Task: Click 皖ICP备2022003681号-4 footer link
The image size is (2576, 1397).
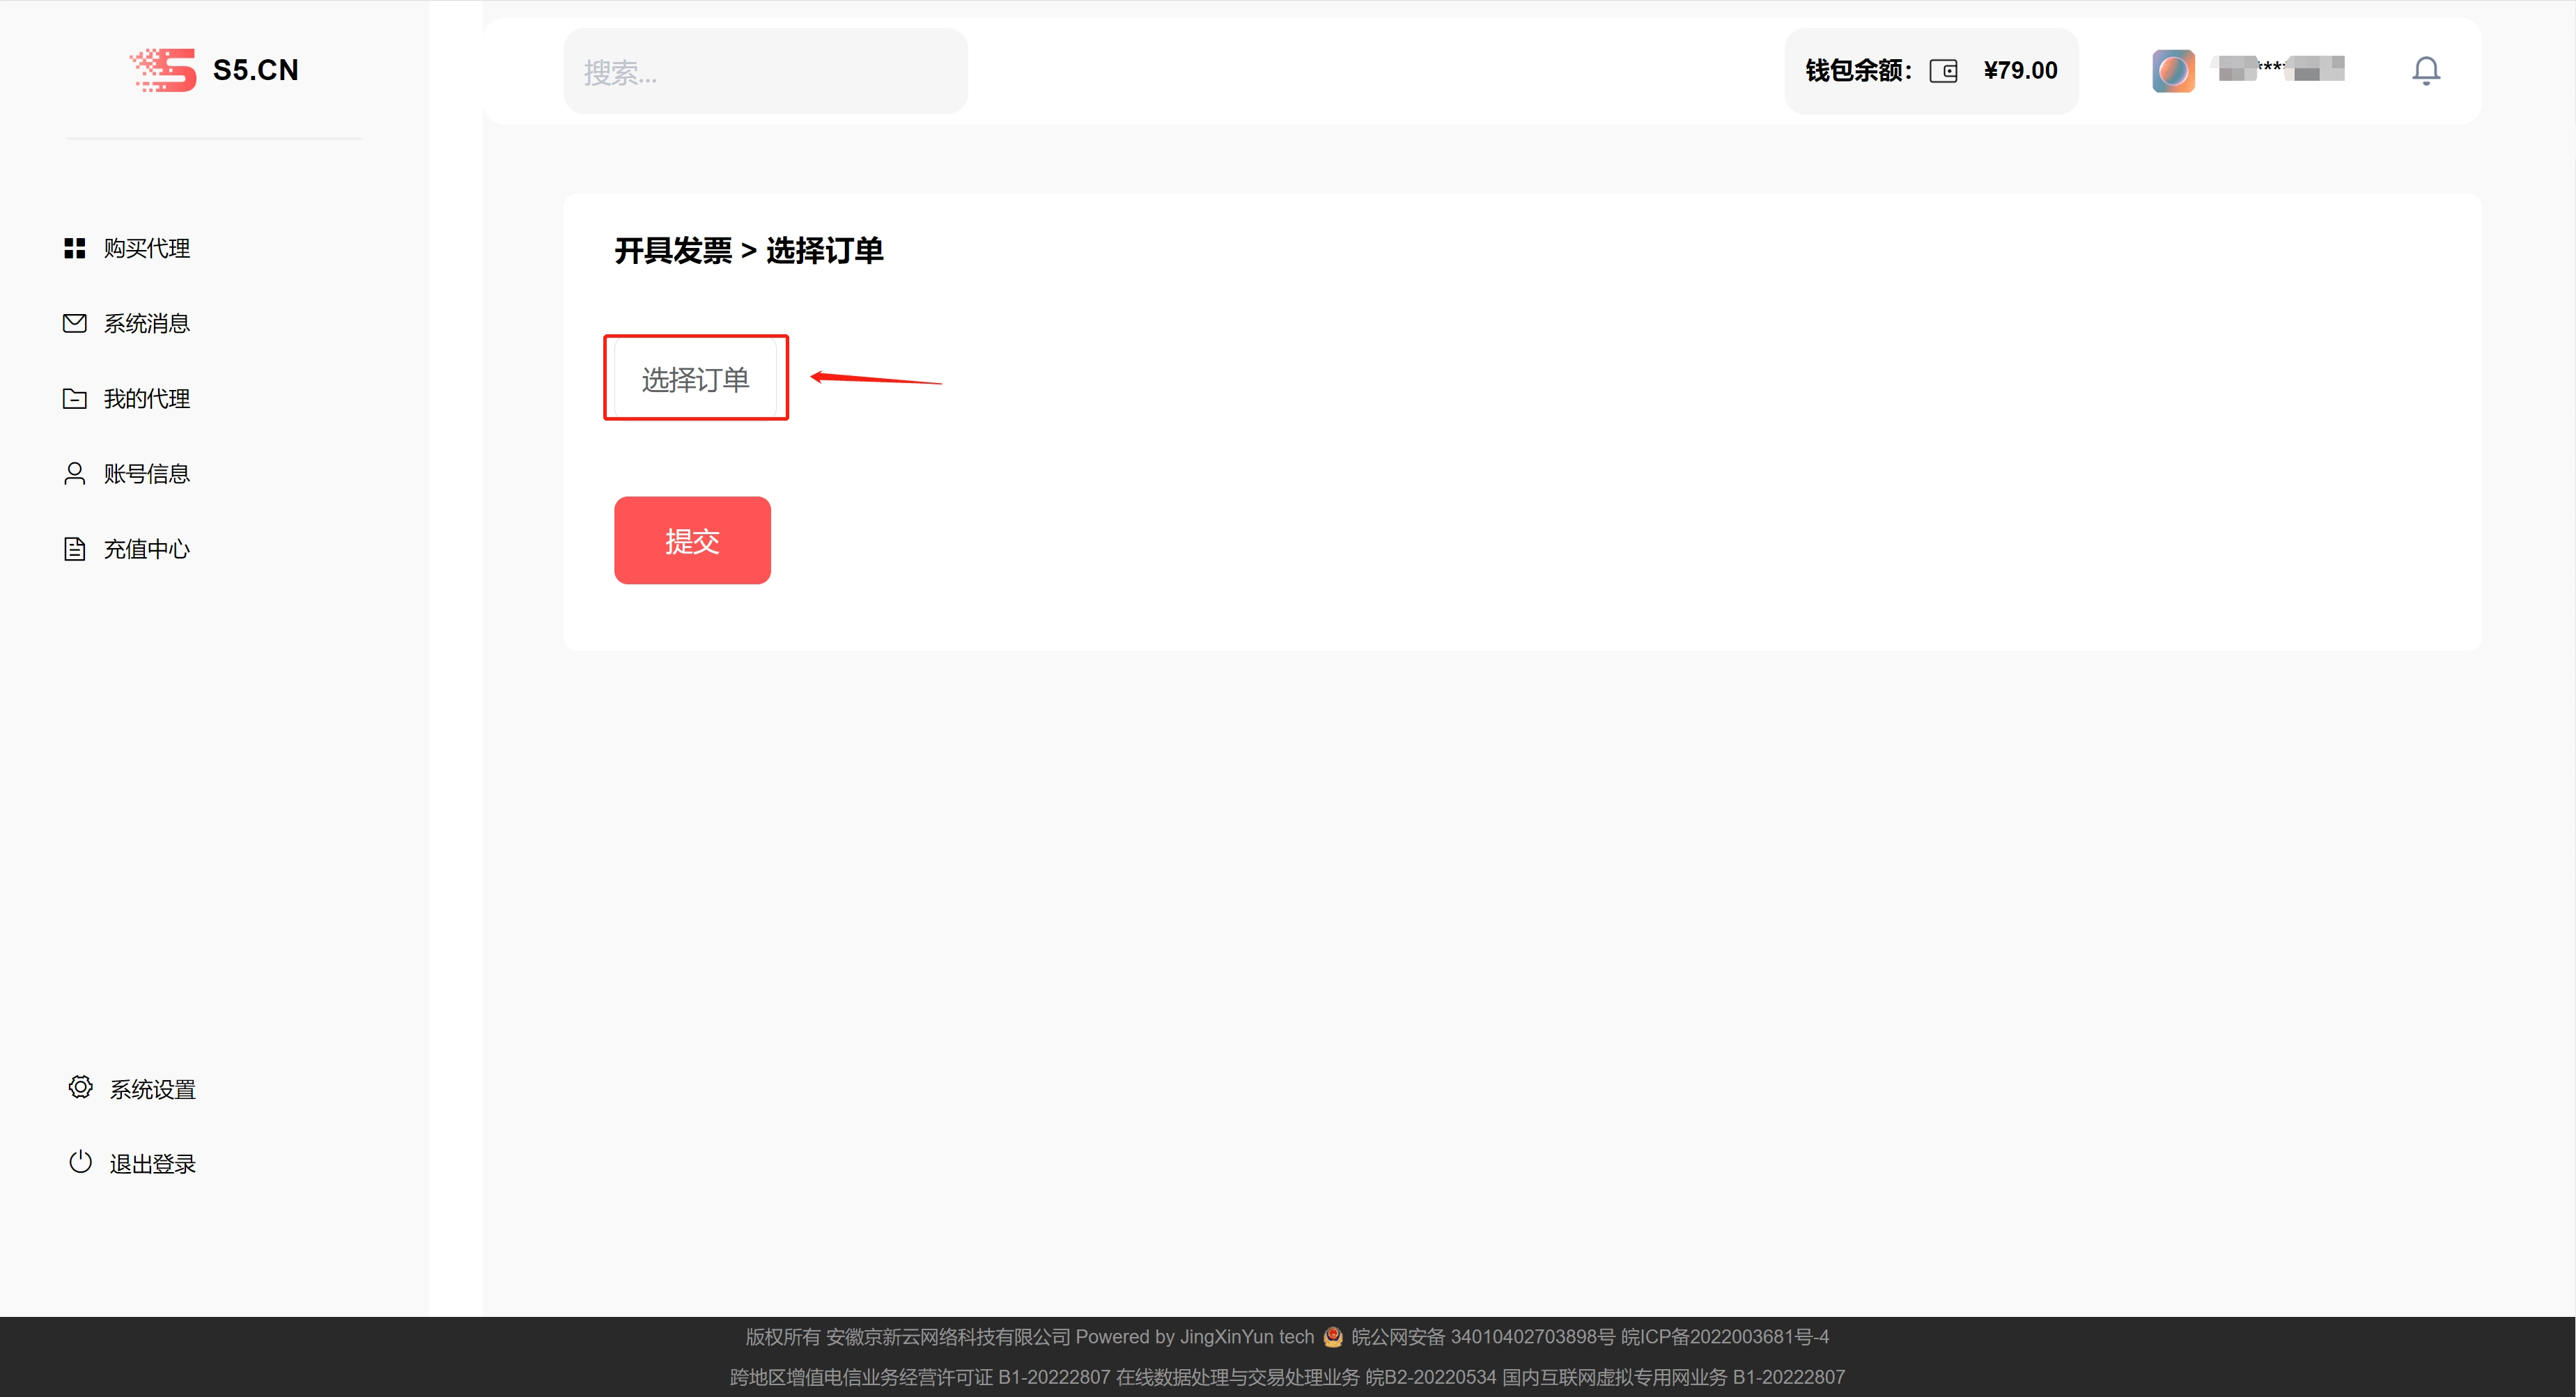Action: pyautogui.click(x=1724, y=1337)
